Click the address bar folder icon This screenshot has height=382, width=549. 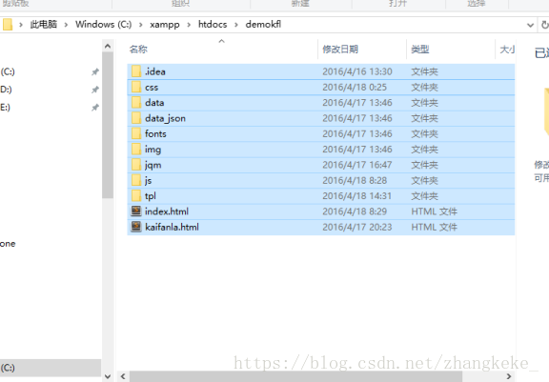tap(8, 25)
